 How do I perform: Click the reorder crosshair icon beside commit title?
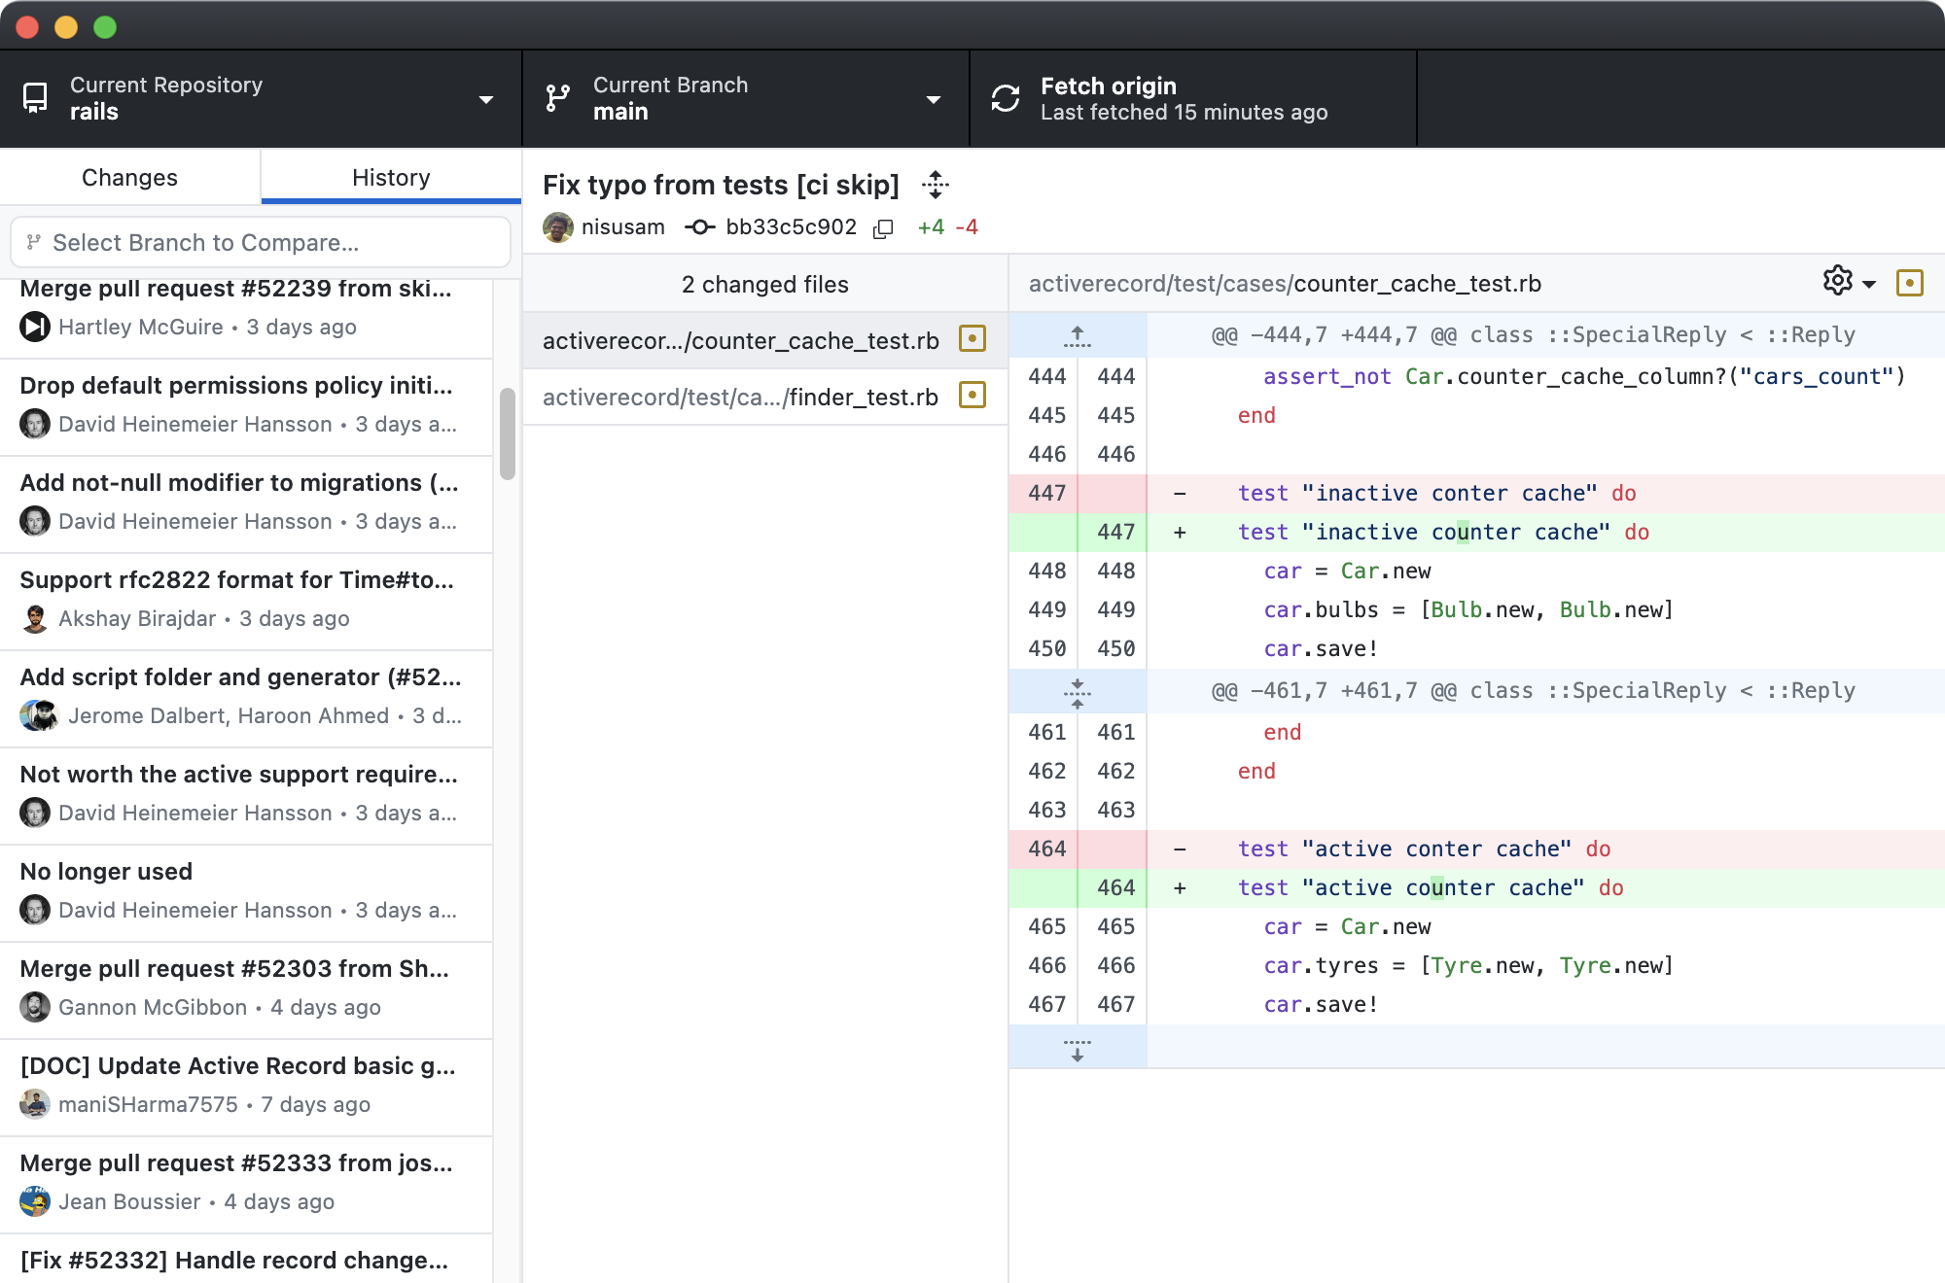pos(936,185)
